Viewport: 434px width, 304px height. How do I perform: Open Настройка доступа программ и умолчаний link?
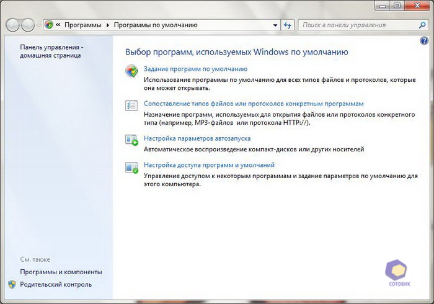tap(209, 165)
